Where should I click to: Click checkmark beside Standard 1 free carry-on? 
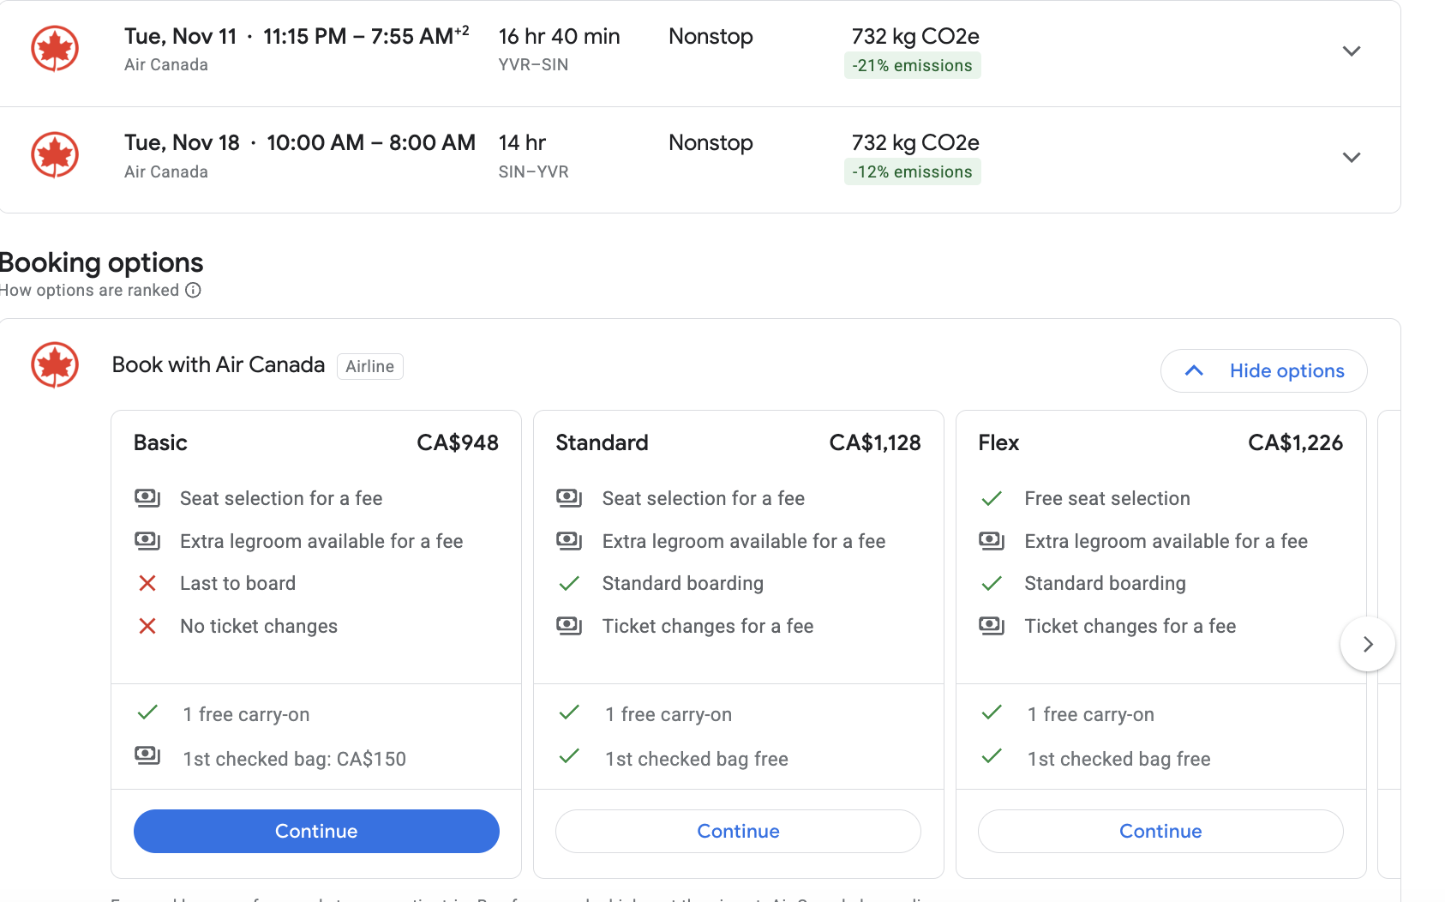569,713
